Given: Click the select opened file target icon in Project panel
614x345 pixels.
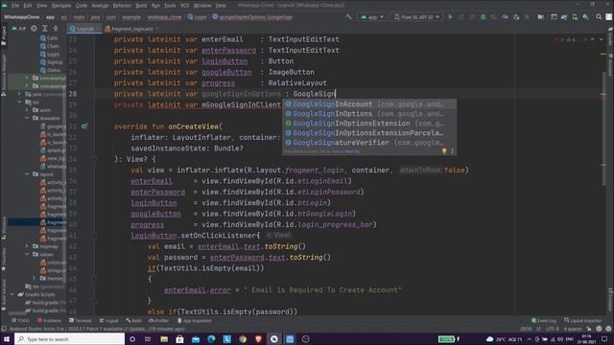Looking at the screenshot, I should point(35,28).
